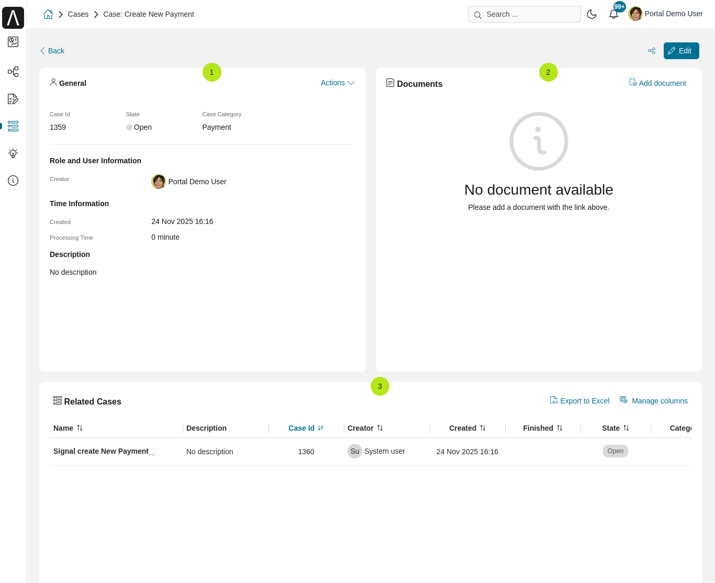Open the task list icon in sidebar

click(13, 99)
